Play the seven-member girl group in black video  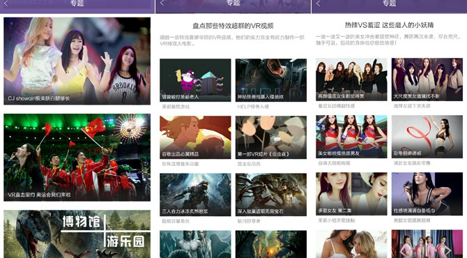(351, 79)
